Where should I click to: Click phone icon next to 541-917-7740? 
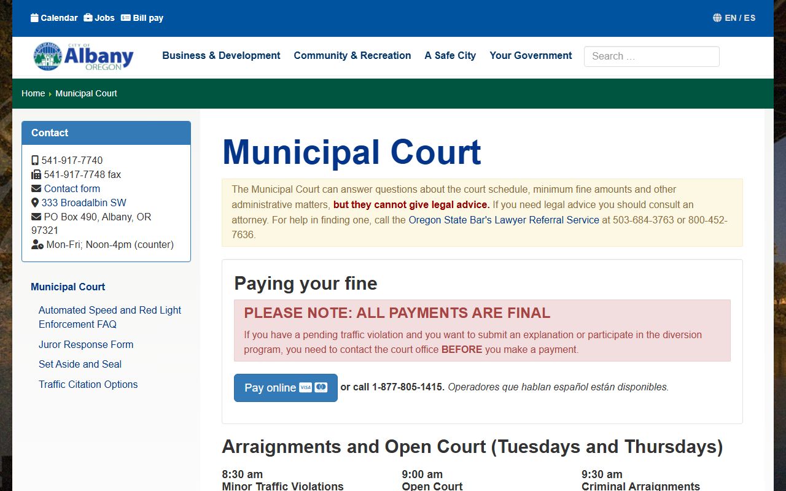35,160
